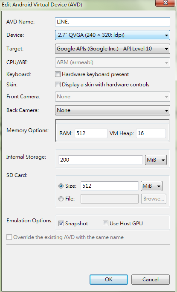Open the Device dropdown showing 2.7" QVGA

(112, 35)
